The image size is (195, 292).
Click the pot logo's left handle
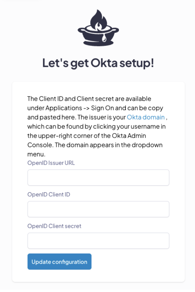coord(81,30)
